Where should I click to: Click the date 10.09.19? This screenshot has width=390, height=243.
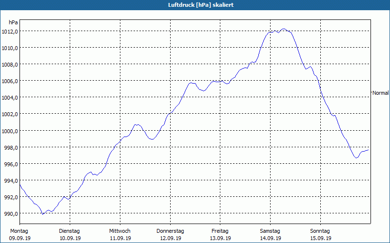click(70, 238)
